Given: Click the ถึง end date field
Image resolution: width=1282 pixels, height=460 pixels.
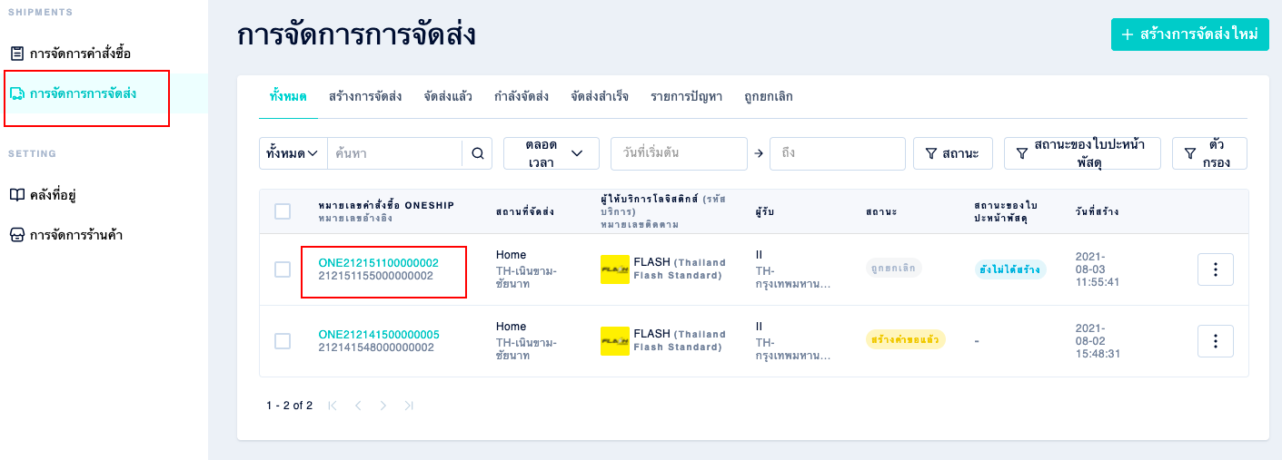Looking at the screenshot, I should pos(838,153).
